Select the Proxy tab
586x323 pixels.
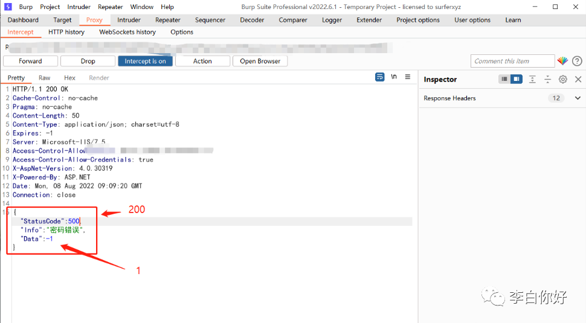tap(94, 20)
